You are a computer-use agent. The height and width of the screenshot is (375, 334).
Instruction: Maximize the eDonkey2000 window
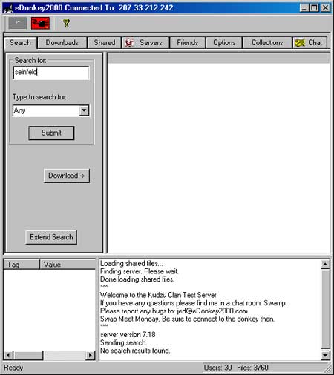[314, 8]
